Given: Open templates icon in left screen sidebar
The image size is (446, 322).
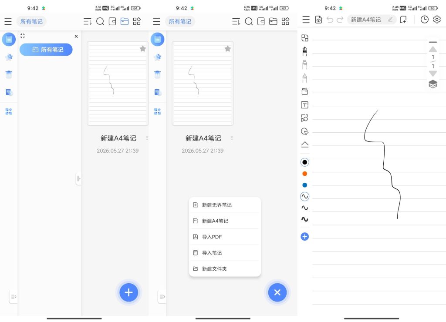Looking at the screenshot, I should coord(9,111).
